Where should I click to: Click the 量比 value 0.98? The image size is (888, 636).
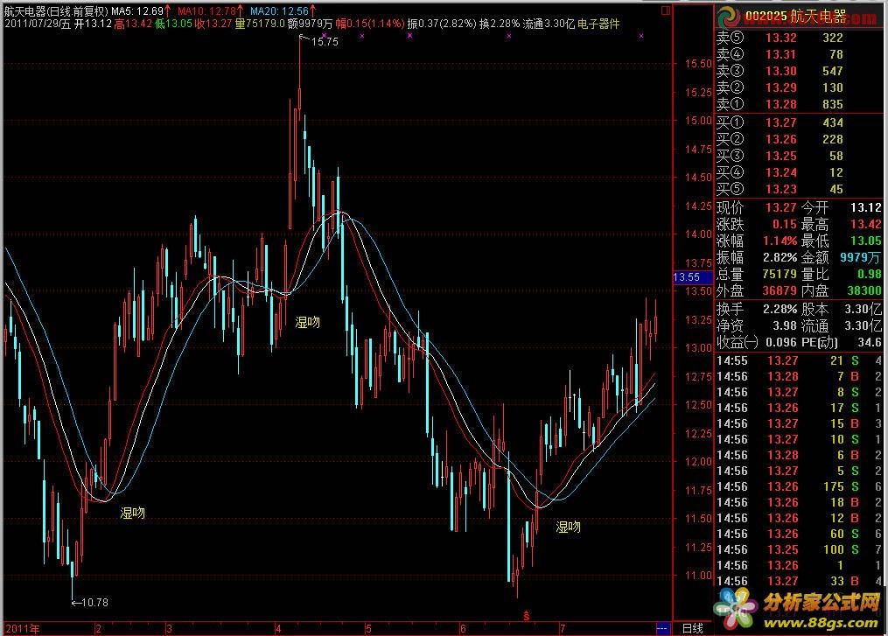[x=870, y=274]
